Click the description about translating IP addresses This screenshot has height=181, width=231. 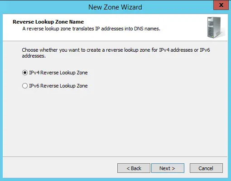click(91, 29)
